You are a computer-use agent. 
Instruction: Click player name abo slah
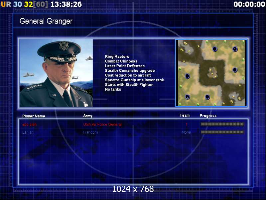click(29, 124)
